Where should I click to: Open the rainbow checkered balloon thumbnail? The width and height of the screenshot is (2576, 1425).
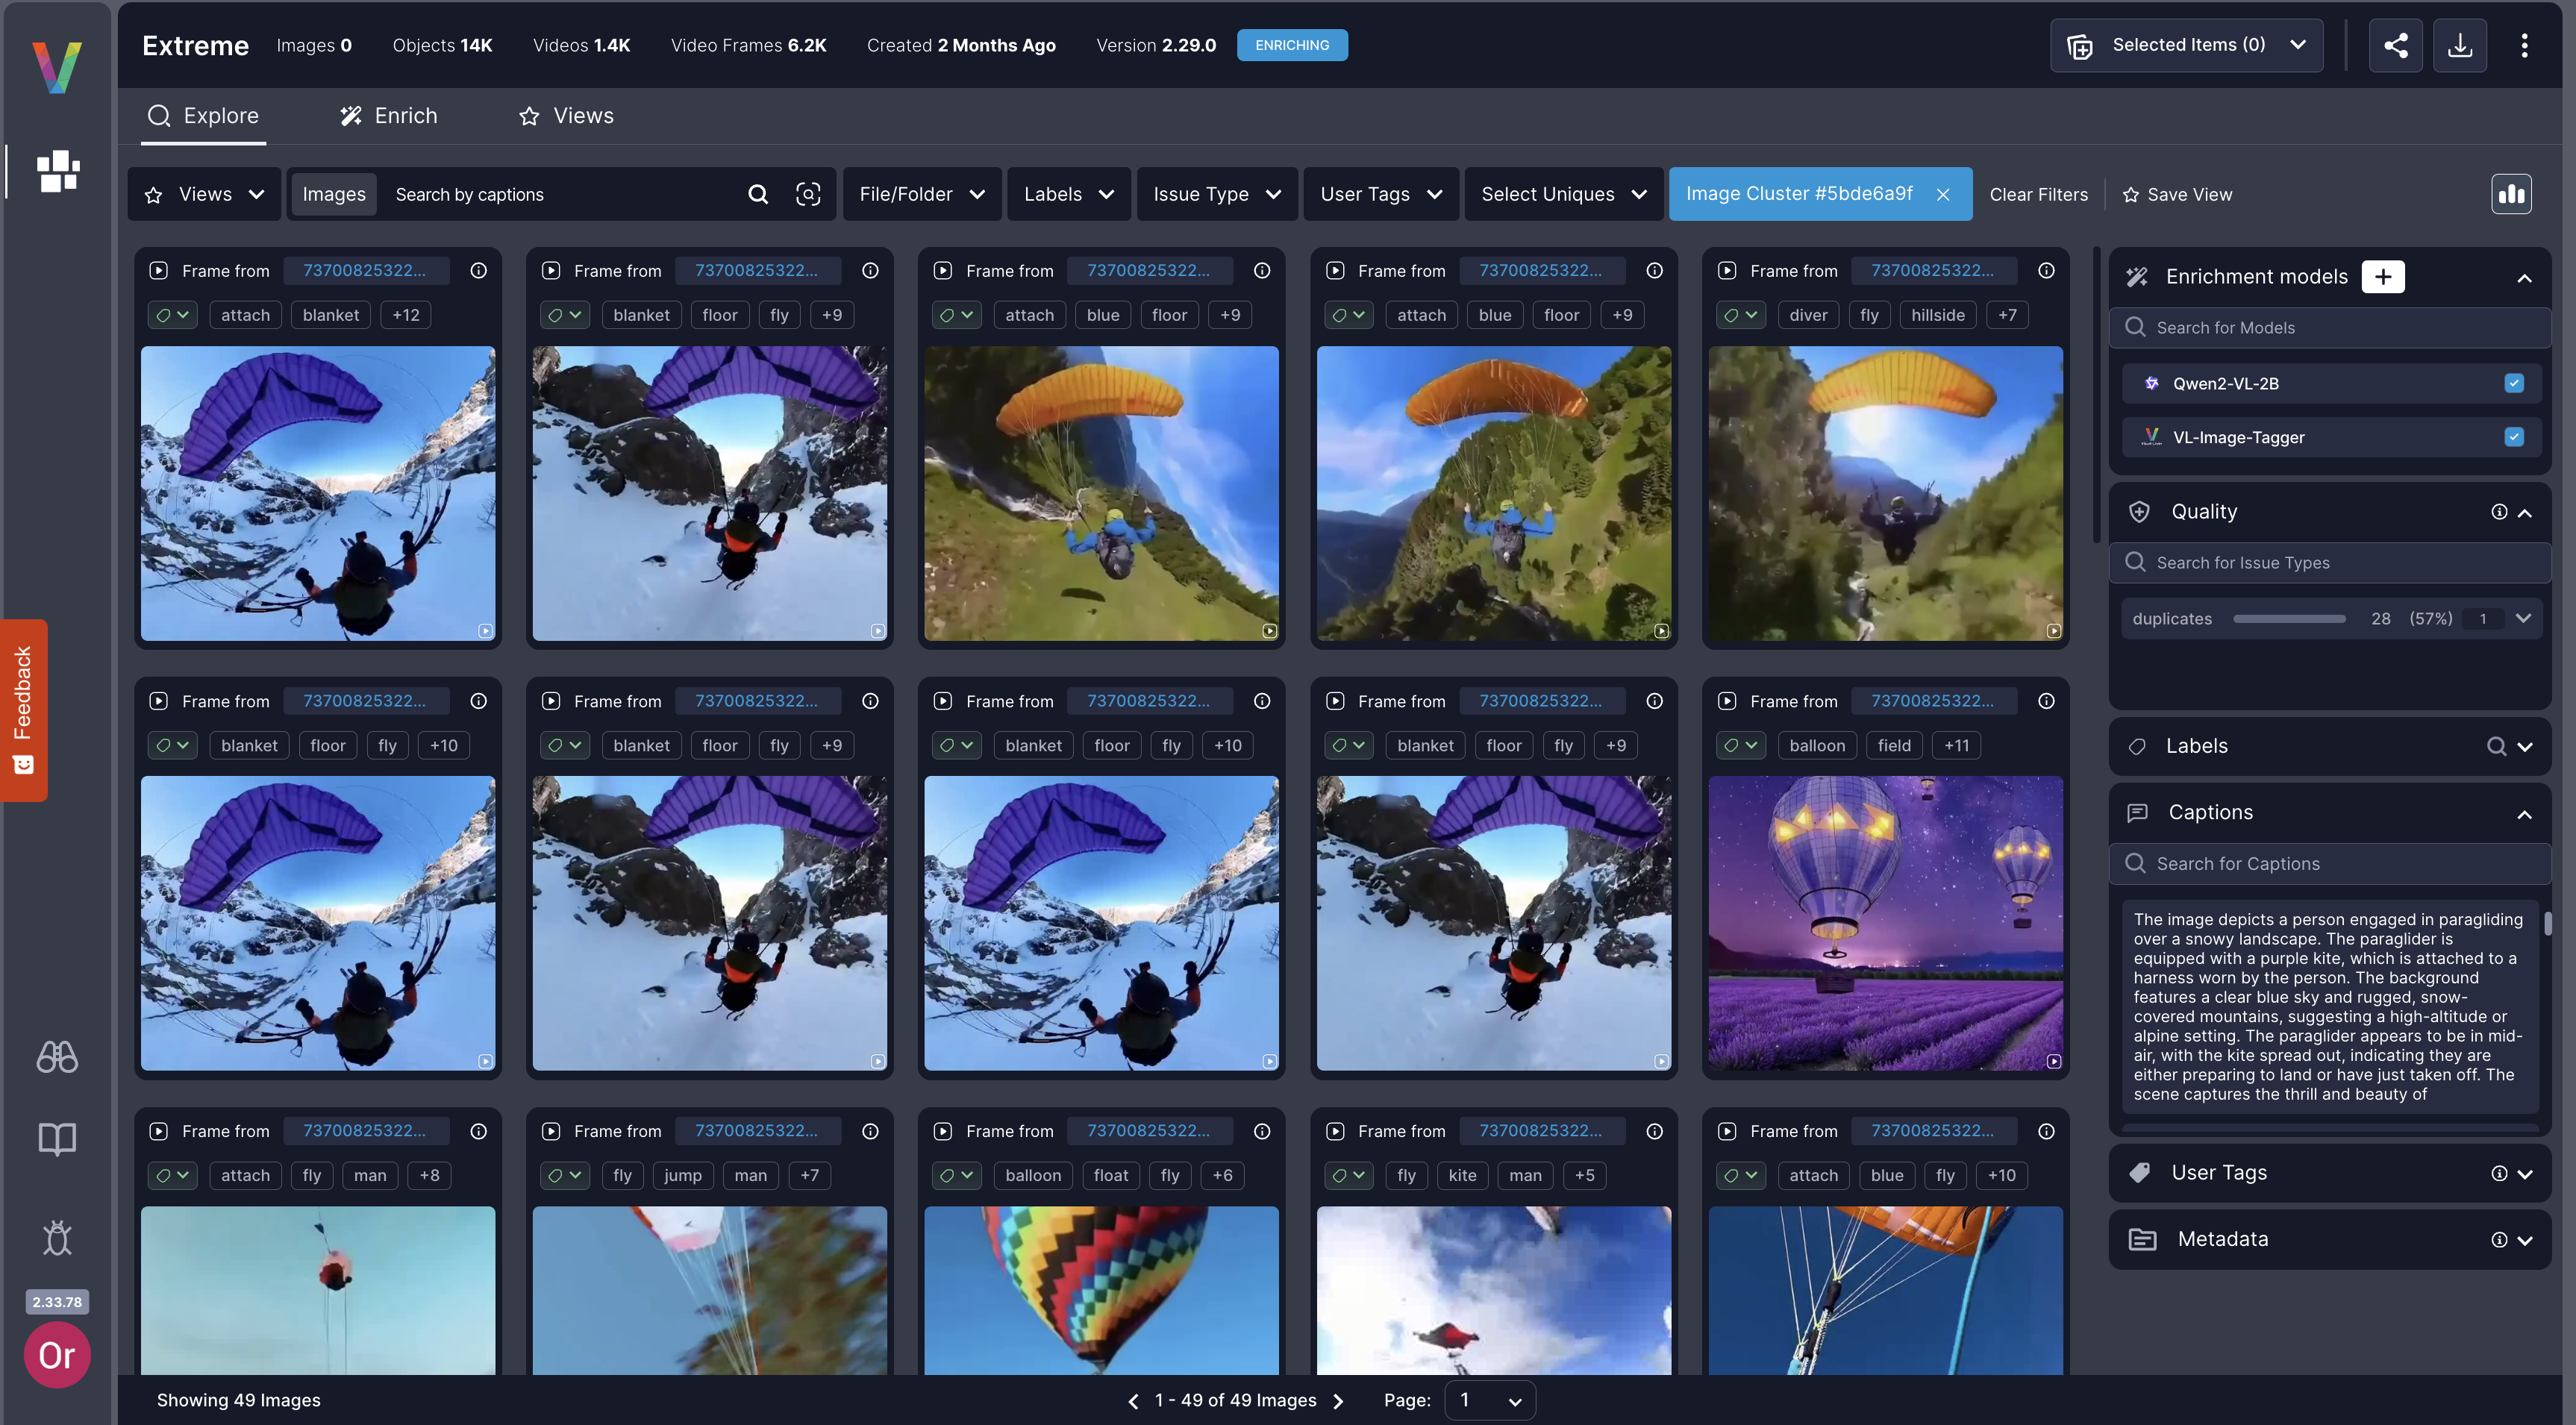(1101, 1289)
